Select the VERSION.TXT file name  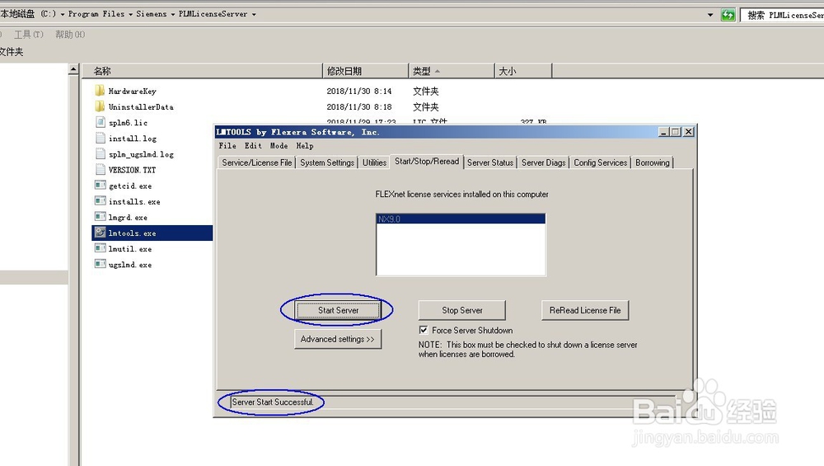click(132, 170)
